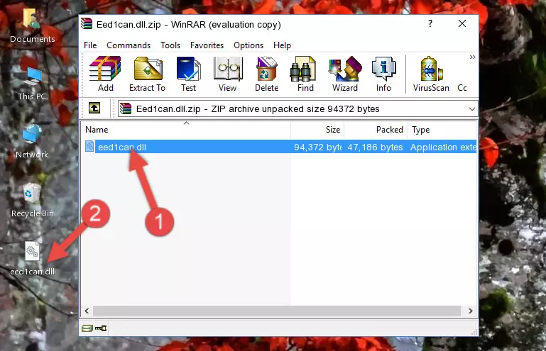Open the Favorites menu
The height and width of the screenshot is (351, 546).
tap(207, 45)
